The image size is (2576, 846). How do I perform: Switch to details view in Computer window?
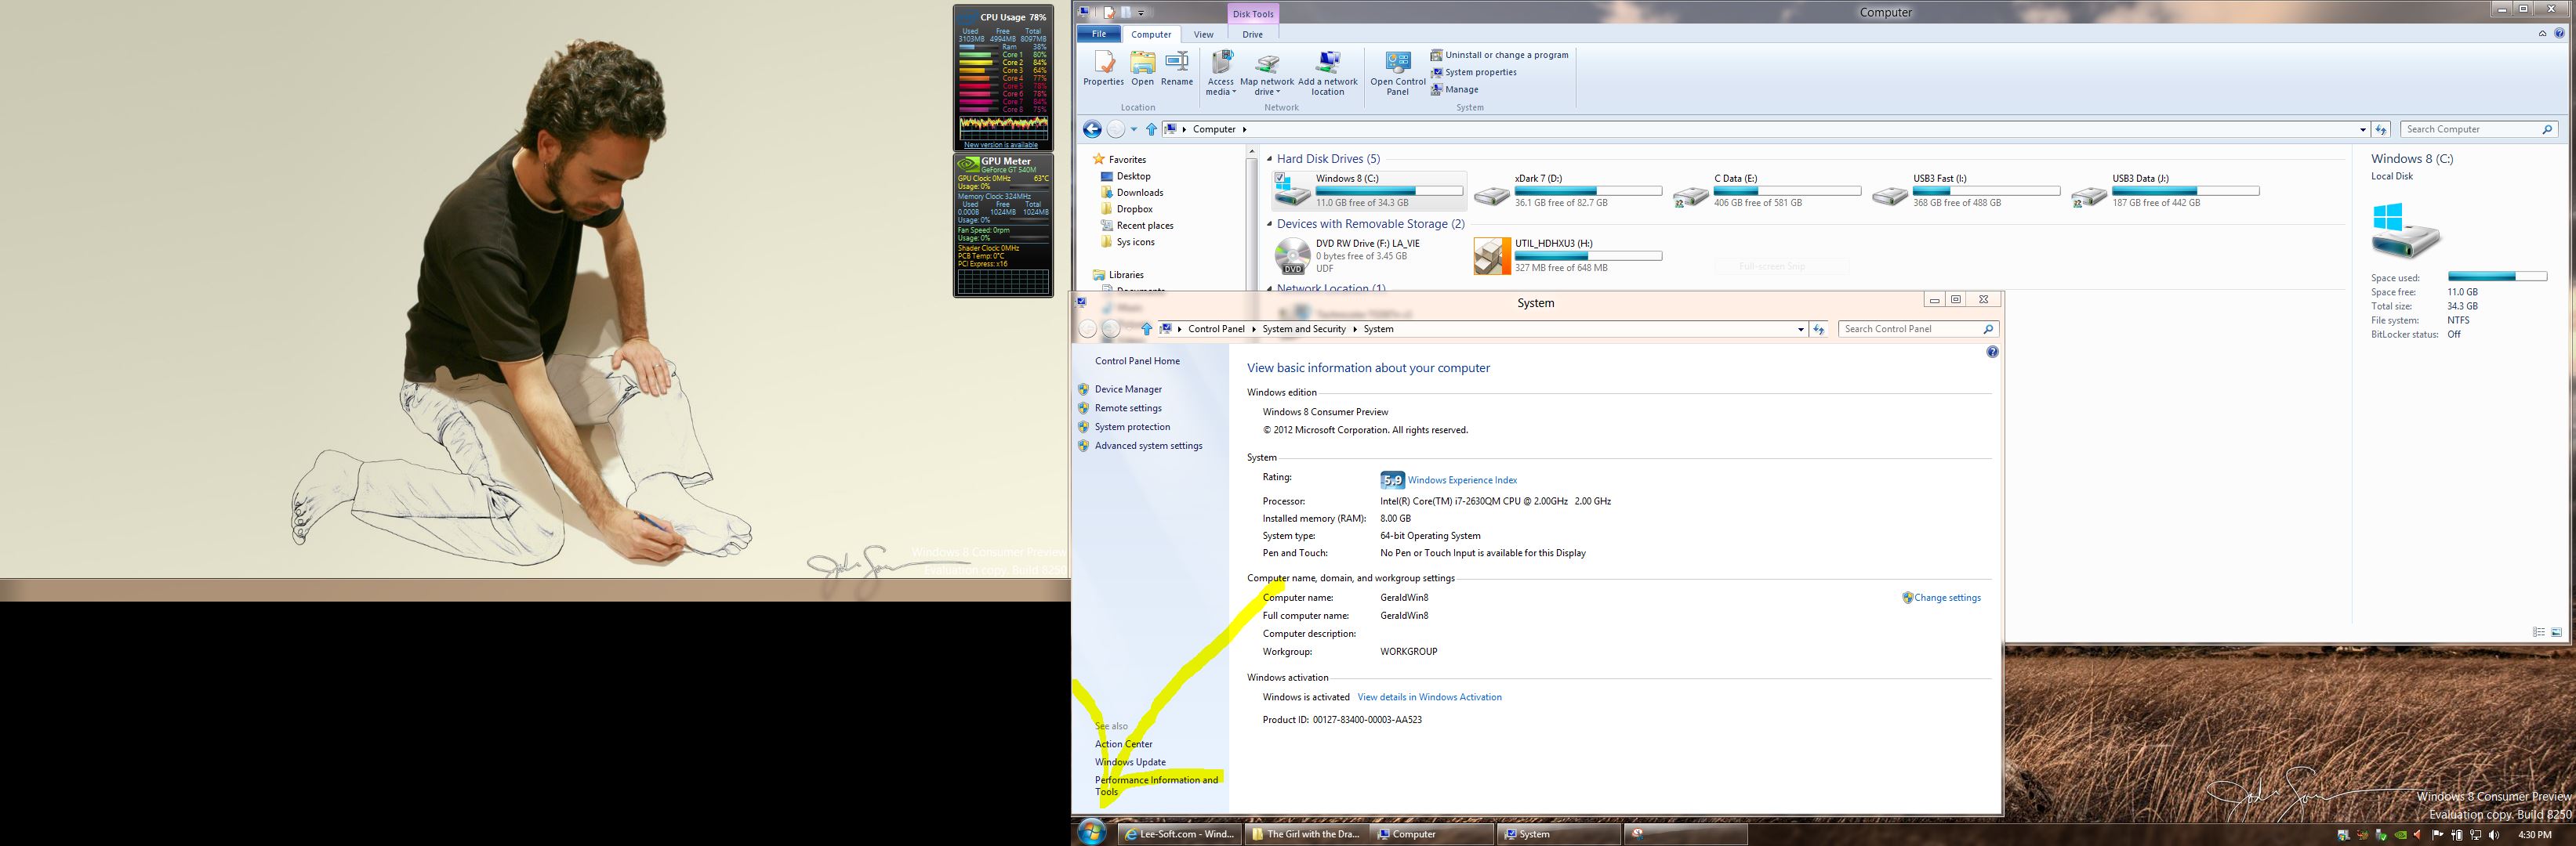click(2538, 631)
